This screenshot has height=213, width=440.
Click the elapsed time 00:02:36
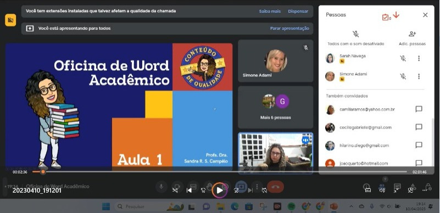pos(20,172)
